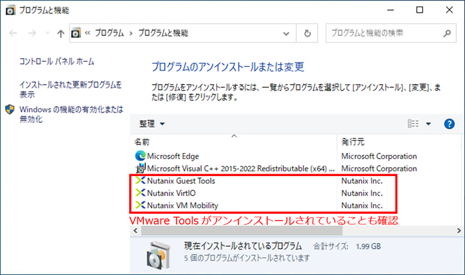Open the 整理 menu
465x275 pixels.
coord(152,124)
